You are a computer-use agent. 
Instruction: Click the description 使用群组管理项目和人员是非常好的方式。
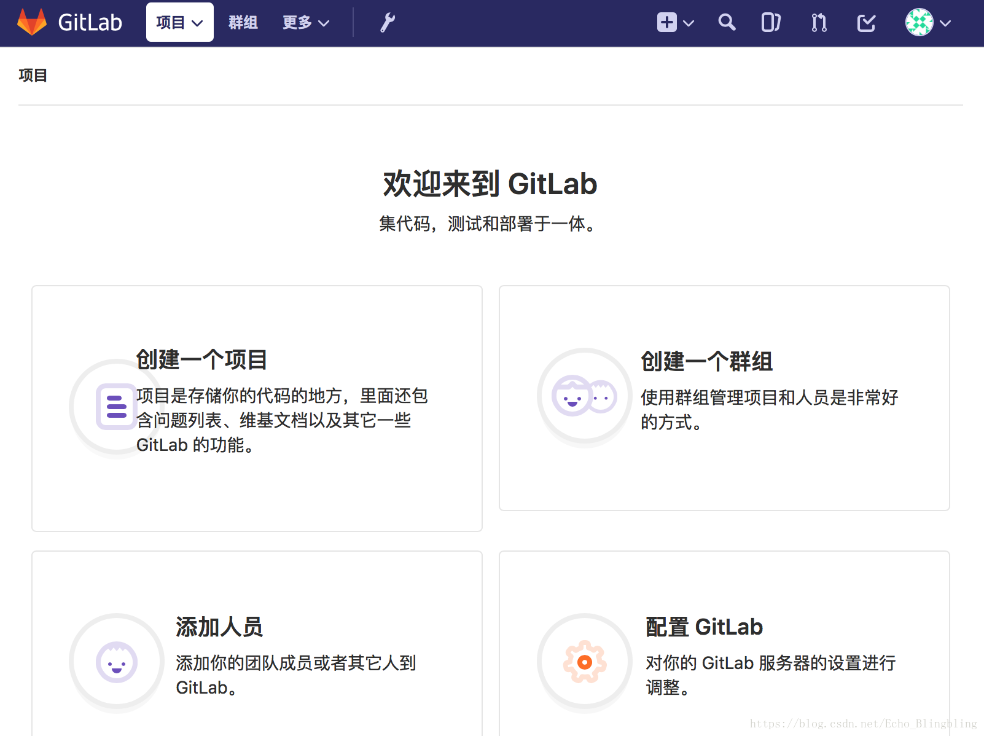click(770, 410)
